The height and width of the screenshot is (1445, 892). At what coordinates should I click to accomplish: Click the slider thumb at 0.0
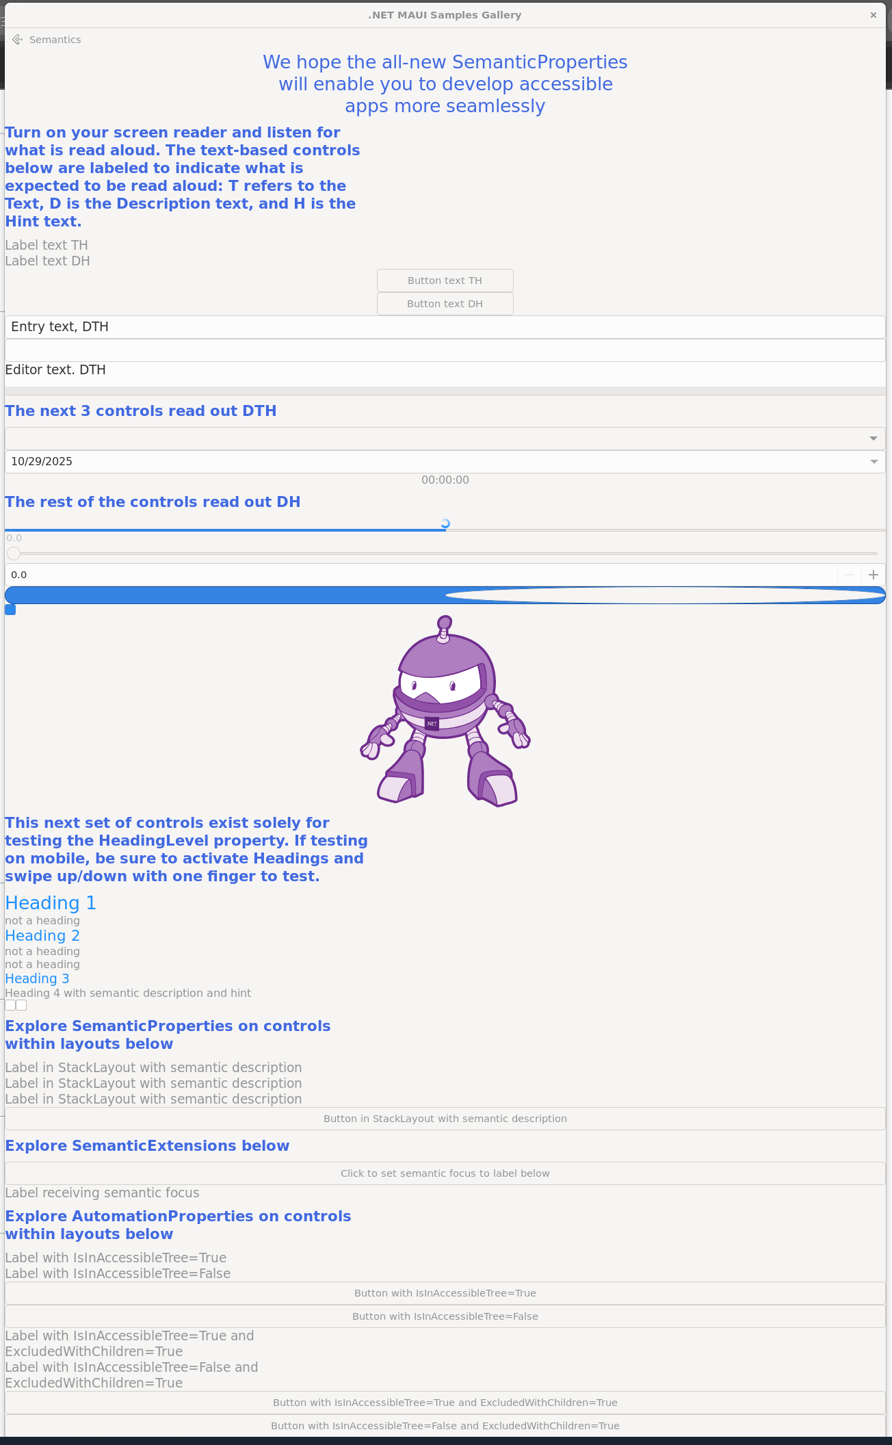14,554
